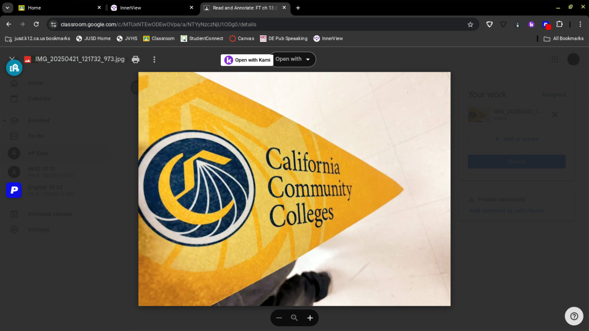The image size is (589, 331).
Task: Zoom in on the image preview
Action: (x=310, y=318)
